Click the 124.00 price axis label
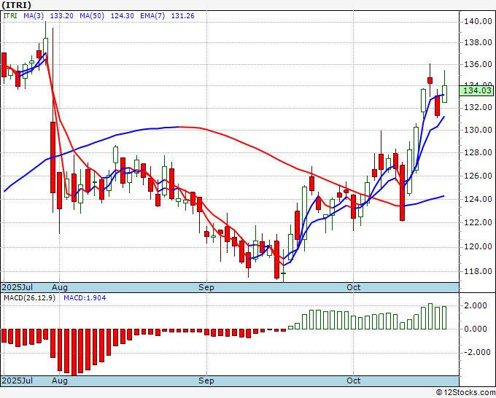The height and width of the screenshot is (398, 496). coord(478,199)
